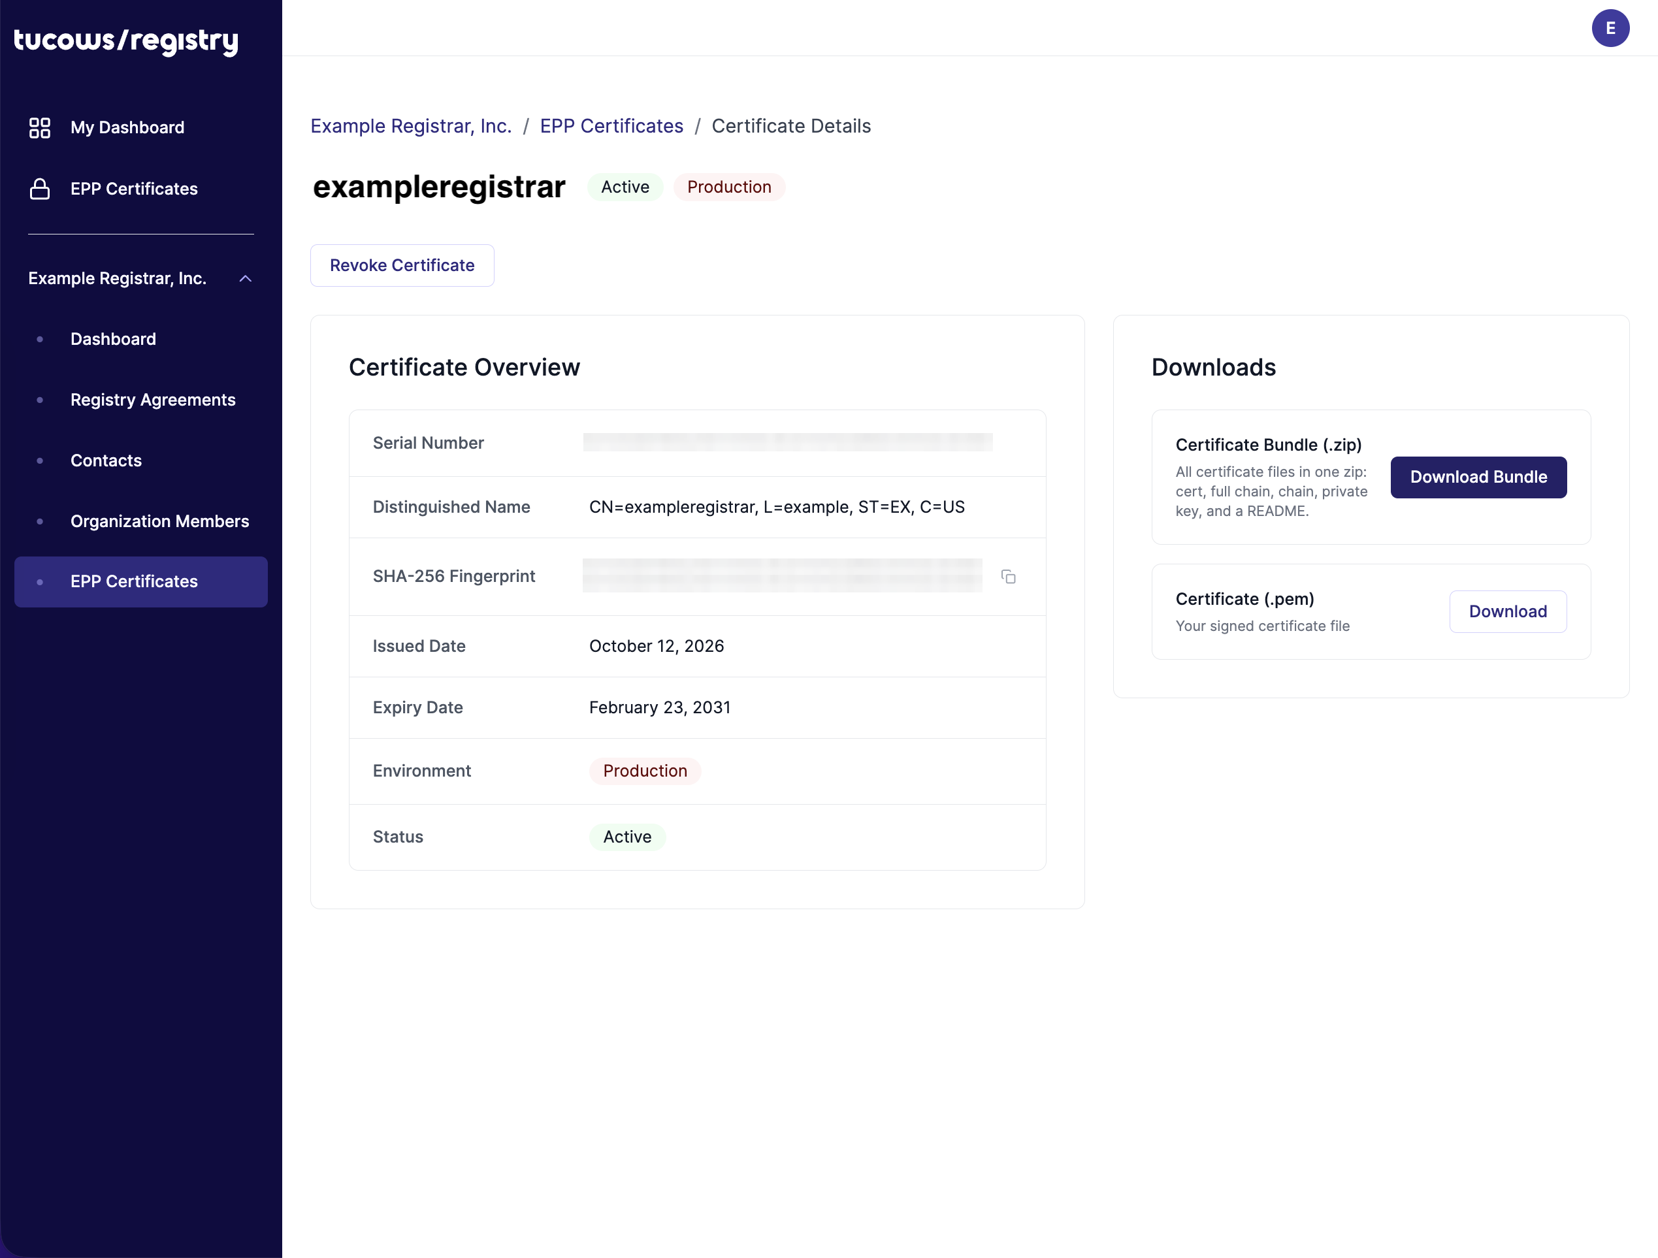Download the Certificate (.pem) file

(1507, 611)
